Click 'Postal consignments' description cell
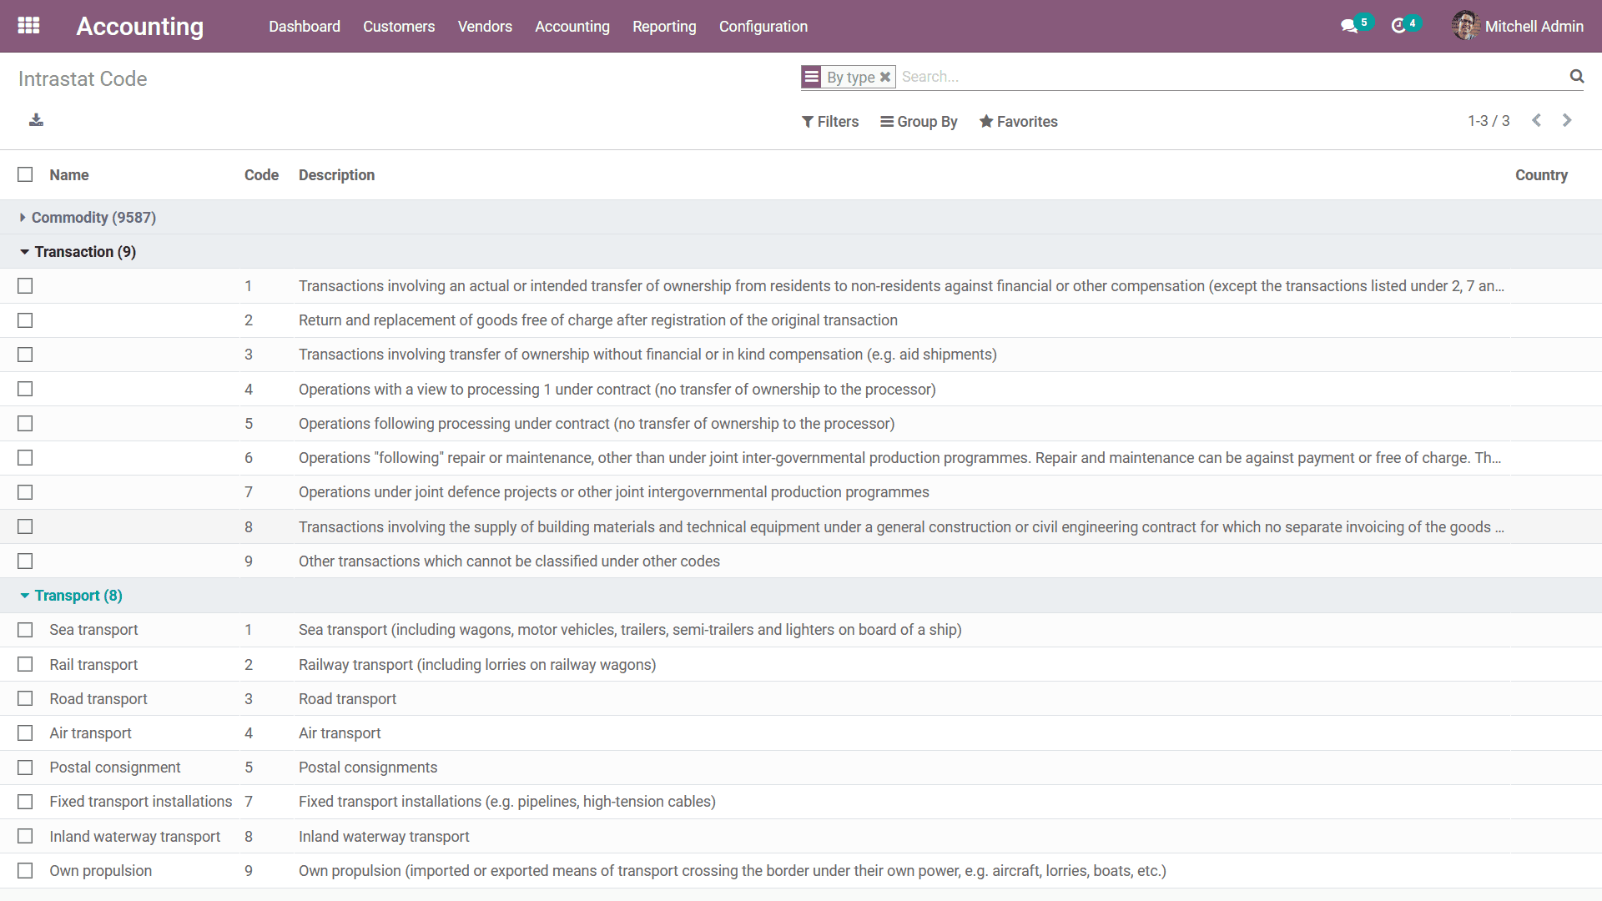Viewport: 1602px width, 901px height. pyautogui.click(x=368, y=768)
